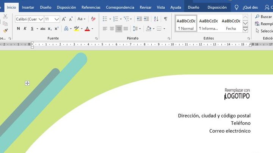The height and width of the screenshot is (153, 273).
Task: Open the shading paint bucket
Action: (149, 29)
